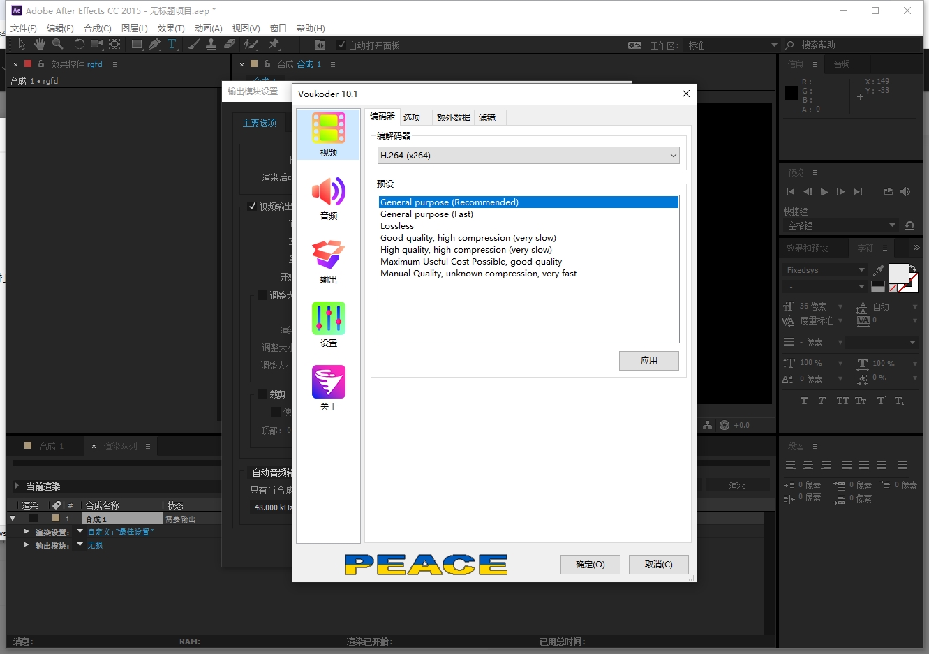Click the All Caps (TT) icon
This screenshot has height=654, width=929.
click(842, 401)
